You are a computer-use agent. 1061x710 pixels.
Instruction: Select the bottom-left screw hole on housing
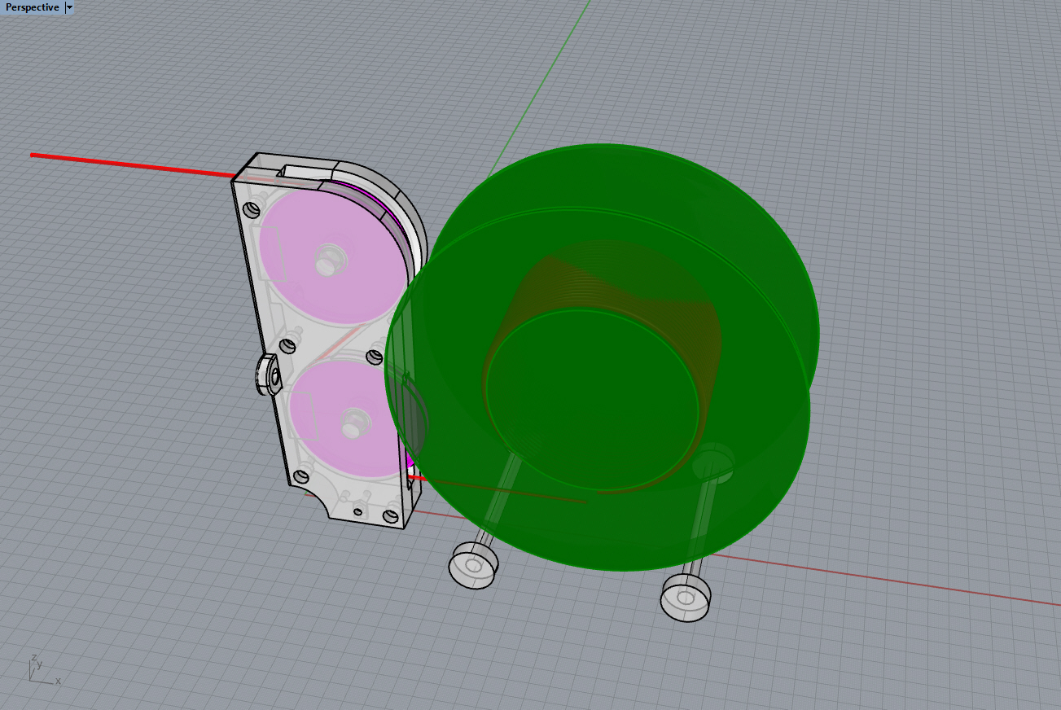coord(302,476)
